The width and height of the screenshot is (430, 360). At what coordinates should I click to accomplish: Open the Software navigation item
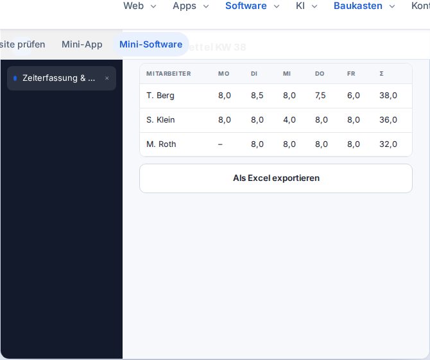(246, 6)
